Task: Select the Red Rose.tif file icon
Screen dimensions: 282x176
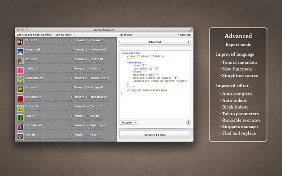Action: [x=20, y=99]
